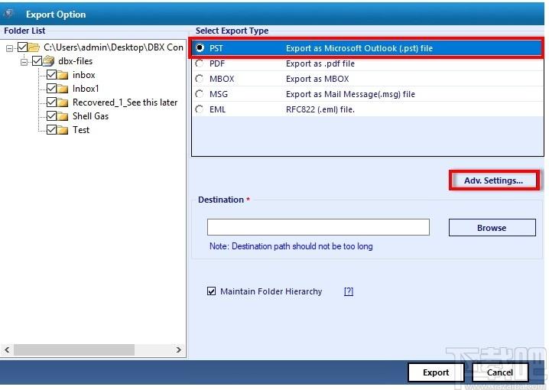Screen dimensions: 549x390
Task: Toggle Maintain Folder Hierarchy checkbox
Action: pyautogui.click(x=211, y=291)
